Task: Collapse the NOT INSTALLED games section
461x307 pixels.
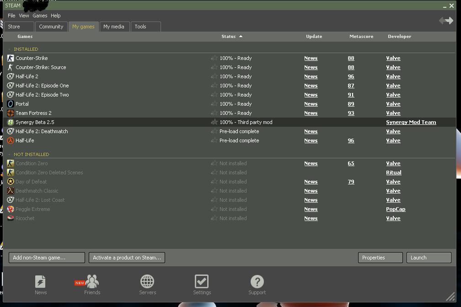Action: [x=9, y=154]
